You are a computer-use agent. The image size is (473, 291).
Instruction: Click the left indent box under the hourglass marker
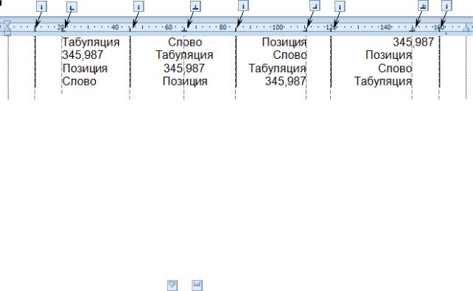pyautogui.click(x=7, y=33)
